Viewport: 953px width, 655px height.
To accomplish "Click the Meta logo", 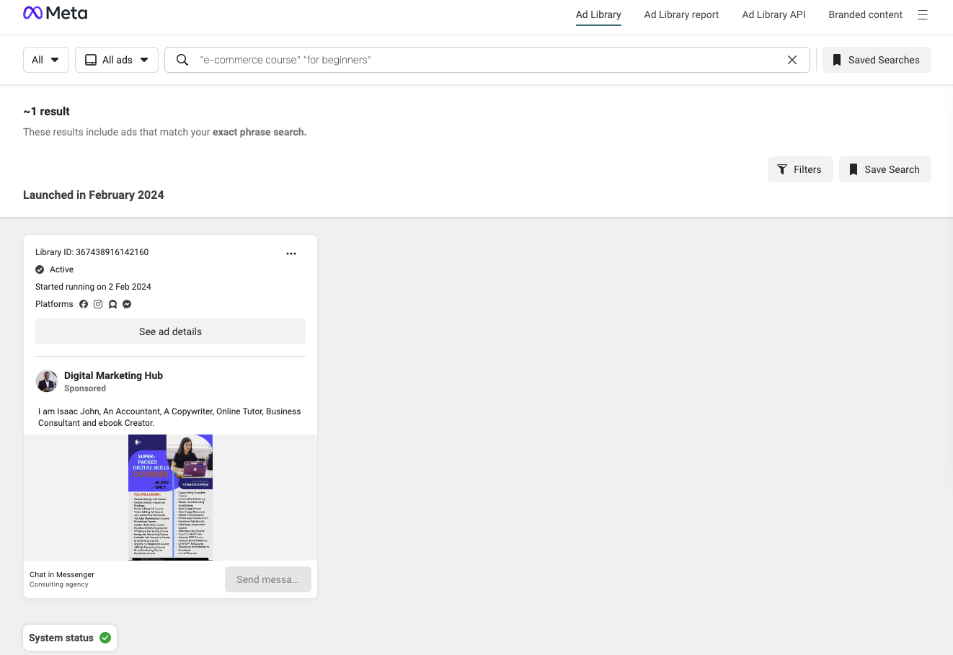I will tap(55, 12).
